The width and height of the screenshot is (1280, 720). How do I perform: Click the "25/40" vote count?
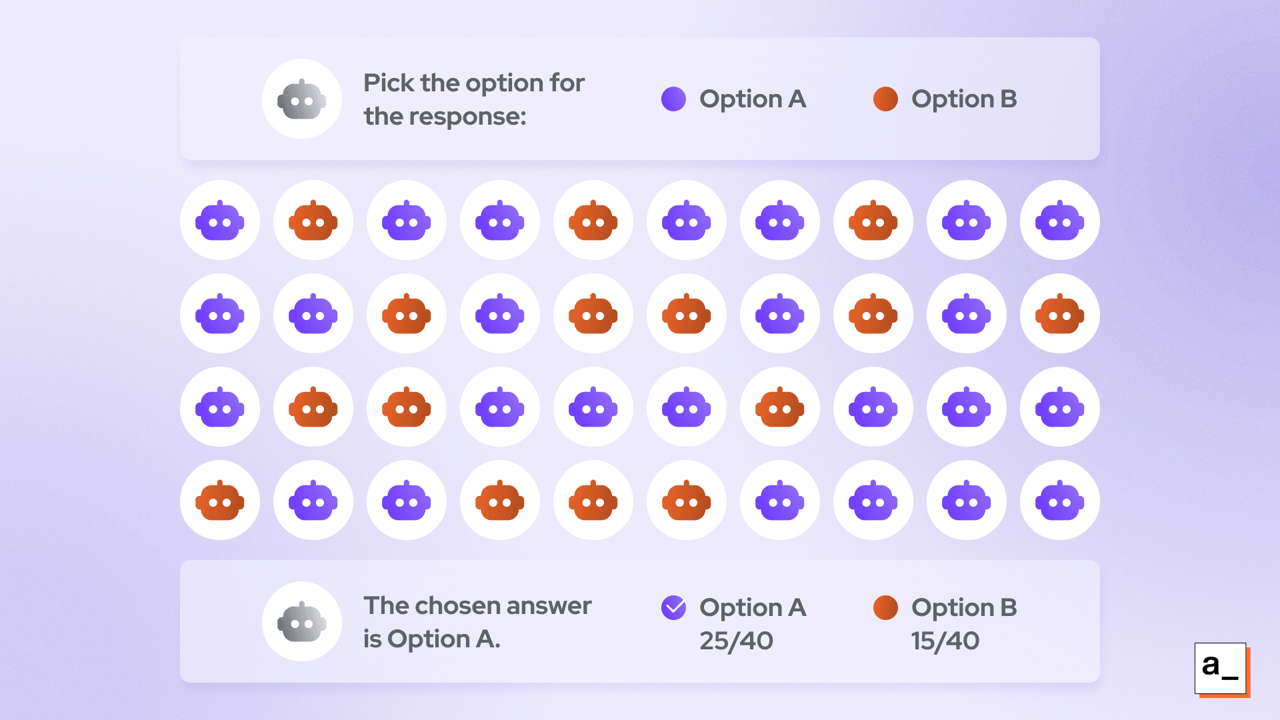tap(736, 641)
